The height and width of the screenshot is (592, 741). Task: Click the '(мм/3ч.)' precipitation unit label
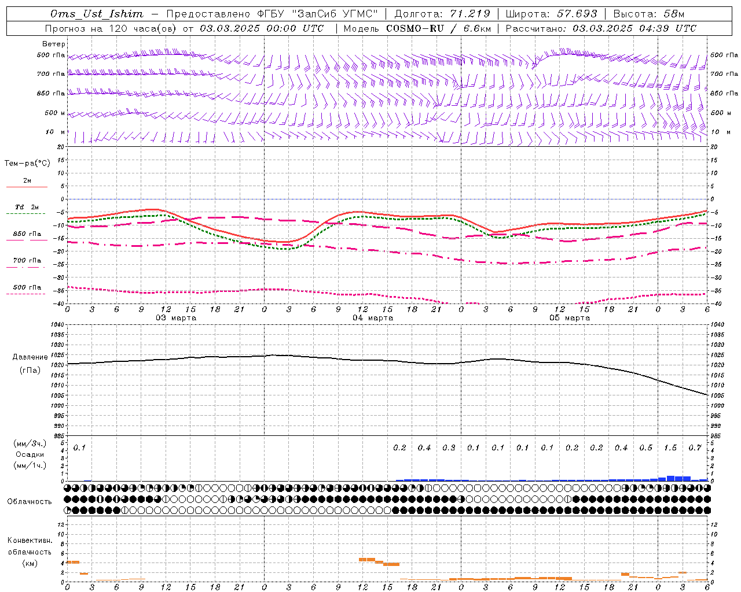pos(30,443)
